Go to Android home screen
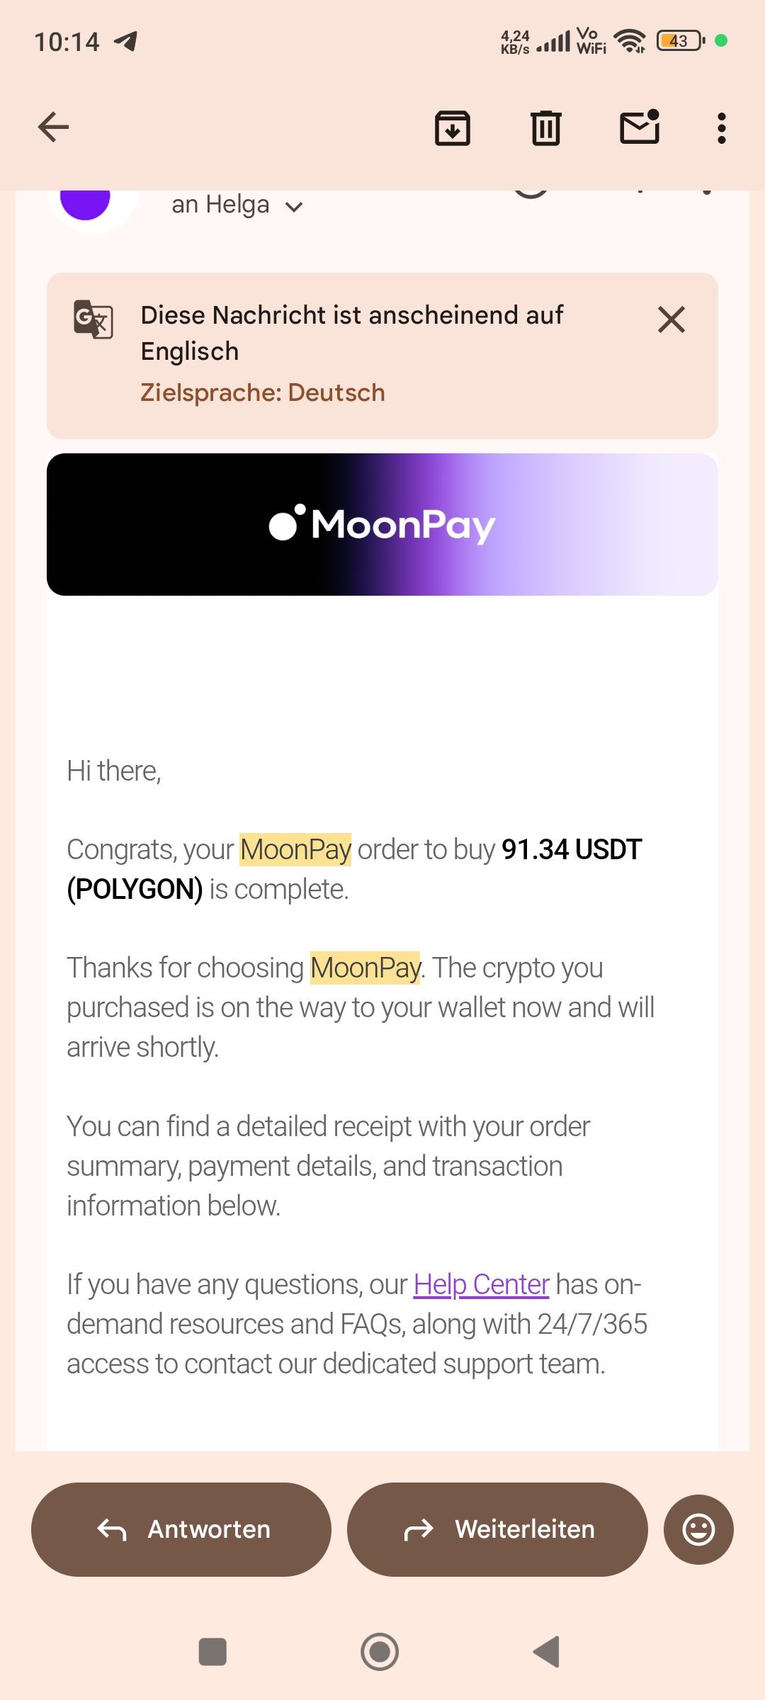 (x=380, y=1651)
